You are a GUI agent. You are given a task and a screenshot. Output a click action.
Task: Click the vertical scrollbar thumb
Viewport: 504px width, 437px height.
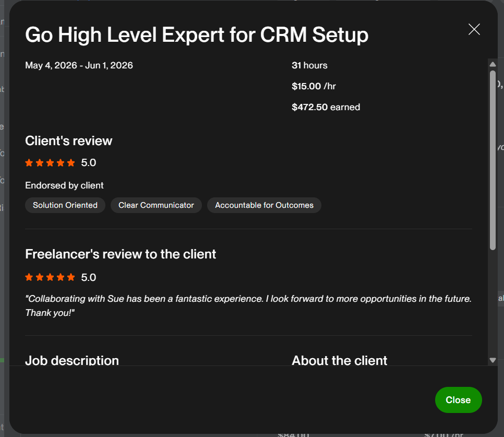493,160
